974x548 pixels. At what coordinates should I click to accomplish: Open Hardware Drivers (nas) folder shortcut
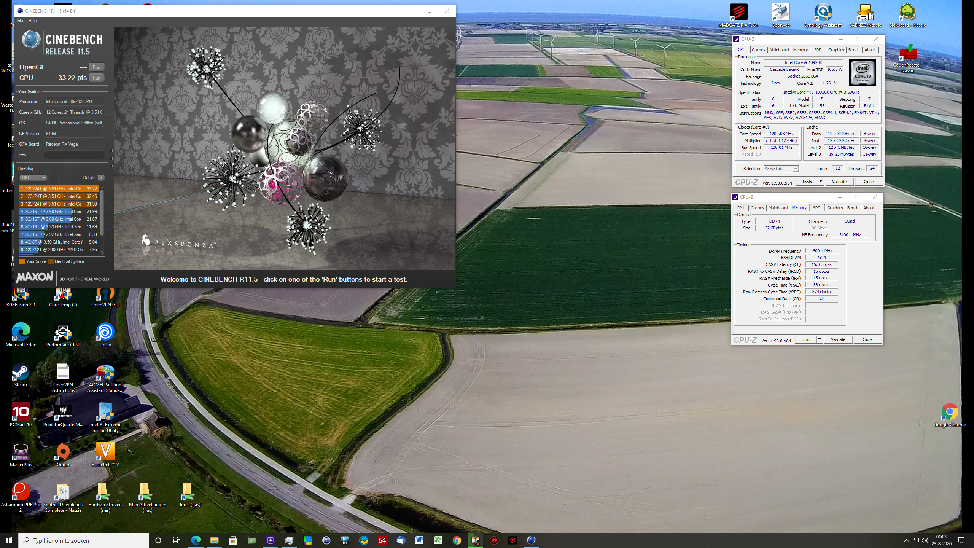(105, 498)
